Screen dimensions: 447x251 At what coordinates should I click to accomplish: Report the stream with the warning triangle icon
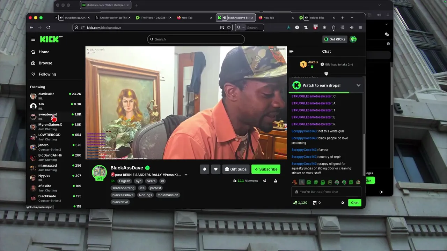pos(276,181)
